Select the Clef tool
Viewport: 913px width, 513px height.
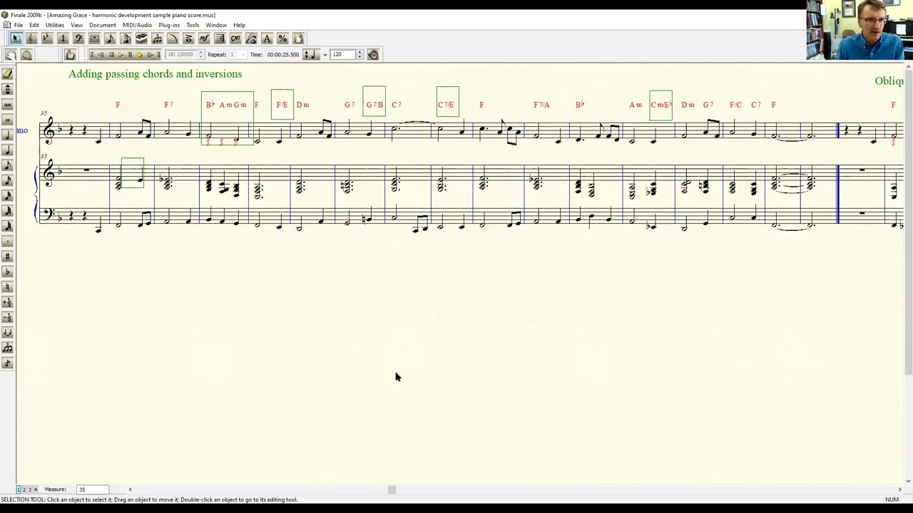point(78,38)
